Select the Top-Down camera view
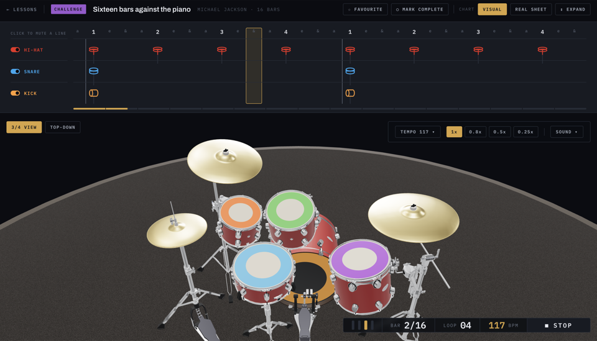Image resolution: width=597 pixels, height=341 pixels. pos(62,127)
